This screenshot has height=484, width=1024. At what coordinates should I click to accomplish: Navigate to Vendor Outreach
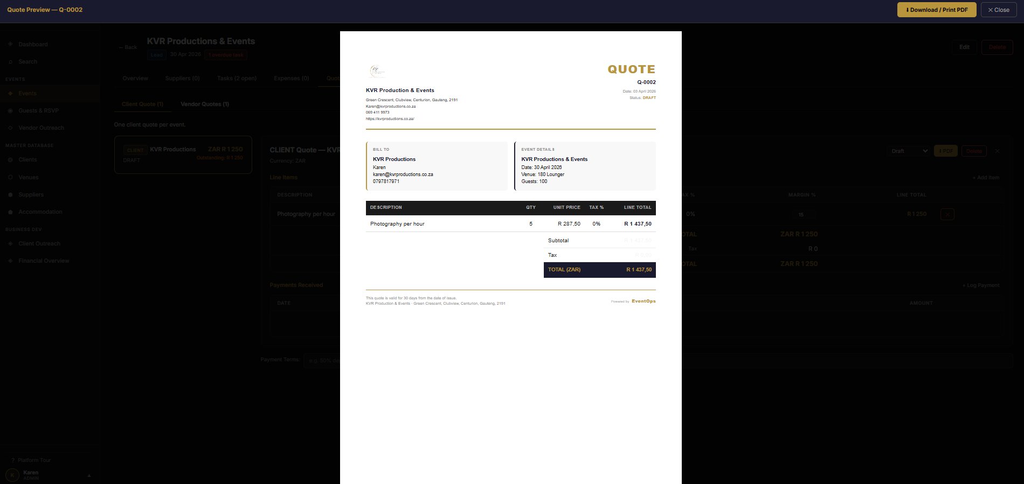(41, 128)
